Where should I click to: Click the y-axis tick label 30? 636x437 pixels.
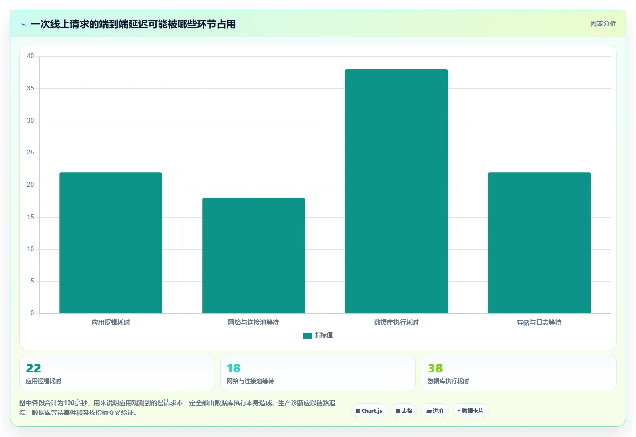(30, 121)
